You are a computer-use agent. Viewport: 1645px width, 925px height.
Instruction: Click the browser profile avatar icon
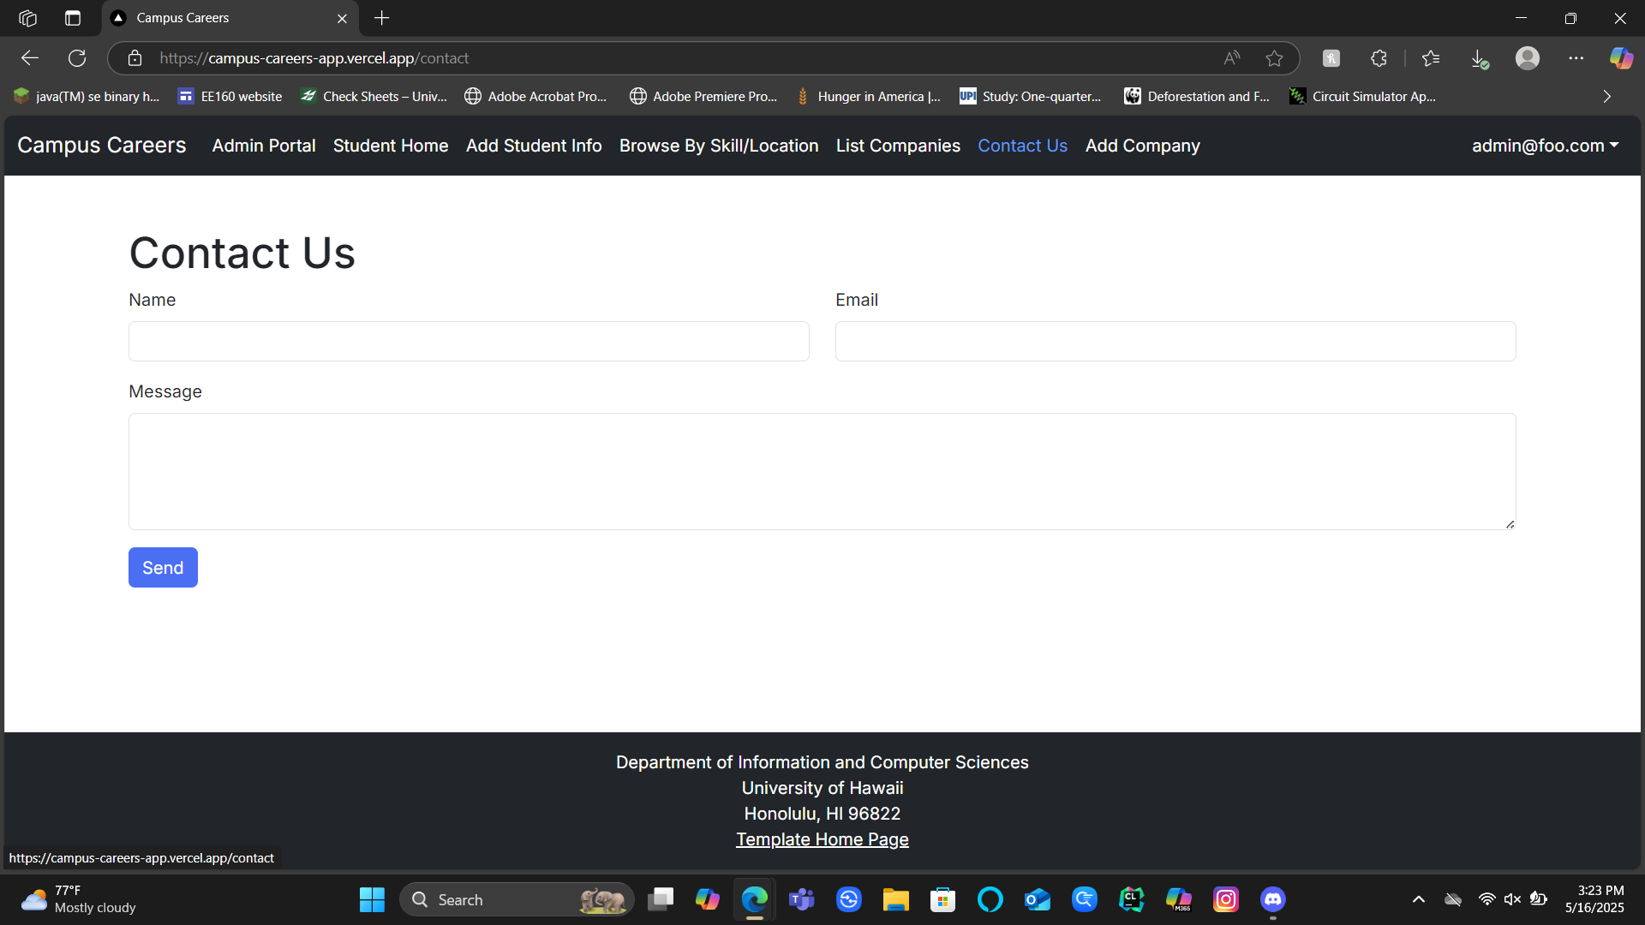pos(1527,58)
